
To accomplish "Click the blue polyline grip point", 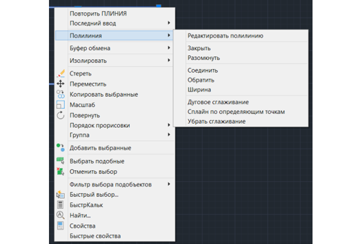I will click(x=159, y=6).
